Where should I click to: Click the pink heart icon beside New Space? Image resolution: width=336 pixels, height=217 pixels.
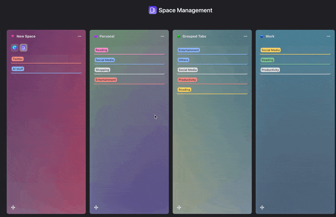point(13,37)
